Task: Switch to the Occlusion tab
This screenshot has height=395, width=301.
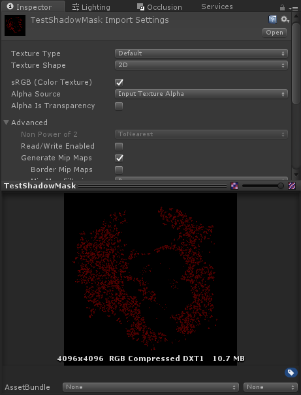Action: (x=159, y=7)
